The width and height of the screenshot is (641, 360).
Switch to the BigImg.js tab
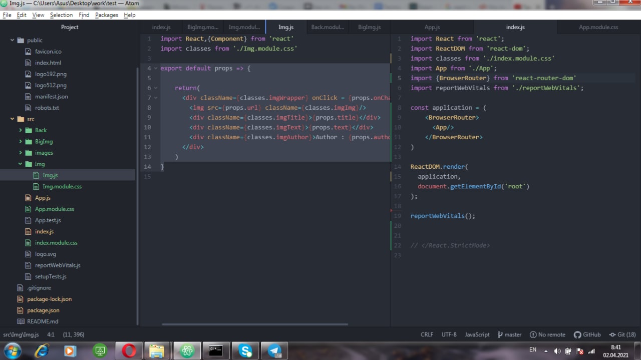pos(369,27)
